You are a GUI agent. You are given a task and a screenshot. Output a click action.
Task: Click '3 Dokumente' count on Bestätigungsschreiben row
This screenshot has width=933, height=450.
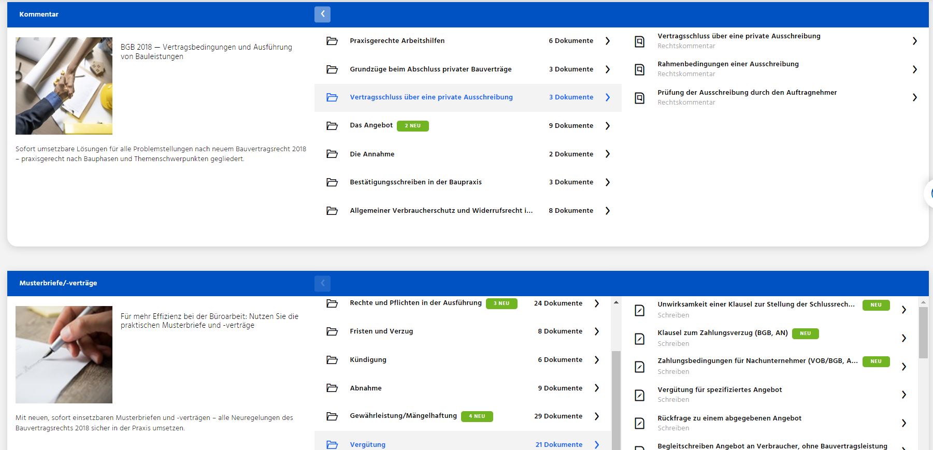571,182
